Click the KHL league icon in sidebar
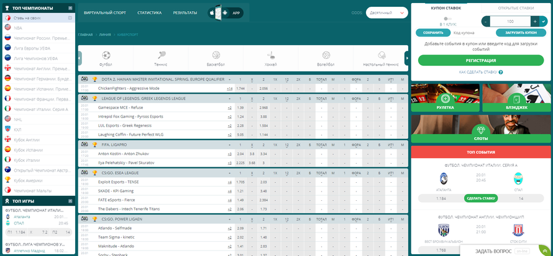Screen dimensions: 553x256 coord(7,130)
